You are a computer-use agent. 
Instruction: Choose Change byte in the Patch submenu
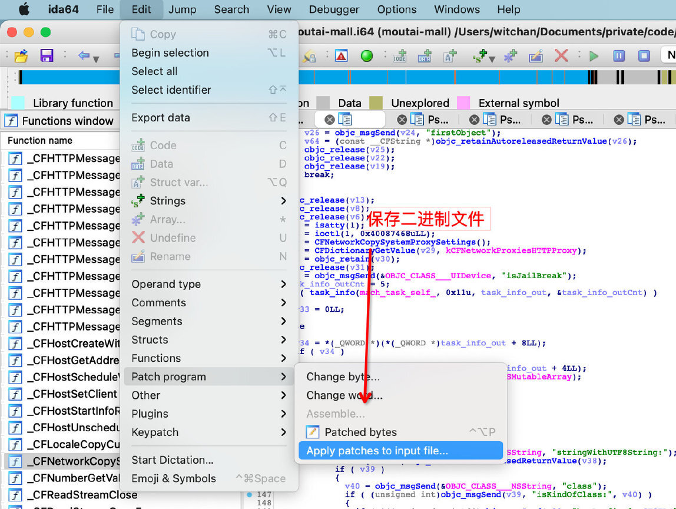[400, 376]
